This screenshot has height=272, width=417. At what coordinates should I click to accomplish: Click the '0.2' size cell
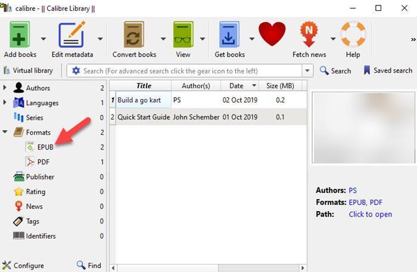pyautogui.click(x=281, y=100)
